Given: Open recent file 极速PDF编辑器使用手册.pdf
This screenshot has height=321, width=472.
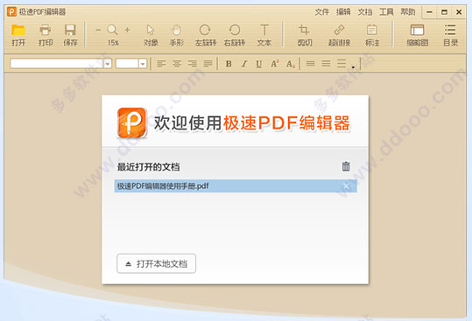Looking at the screenshot, I should tap(236, 186).
